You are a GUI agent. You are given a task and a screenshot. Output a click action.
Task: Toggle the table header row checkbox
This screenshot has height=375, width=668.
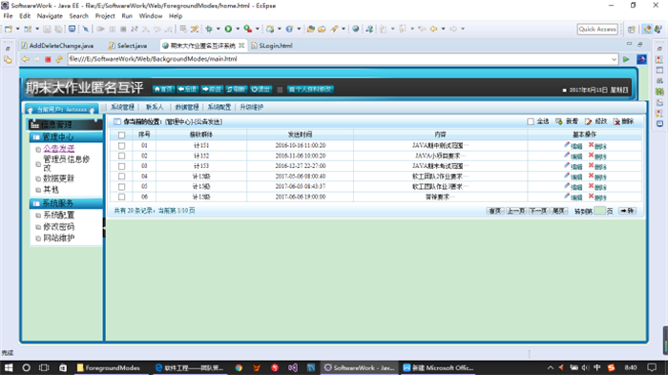tap(122, 135)
